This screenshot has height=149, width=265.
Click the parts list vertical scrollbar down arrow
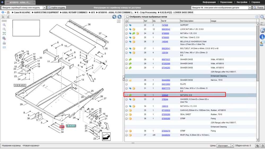coord(258,140)
